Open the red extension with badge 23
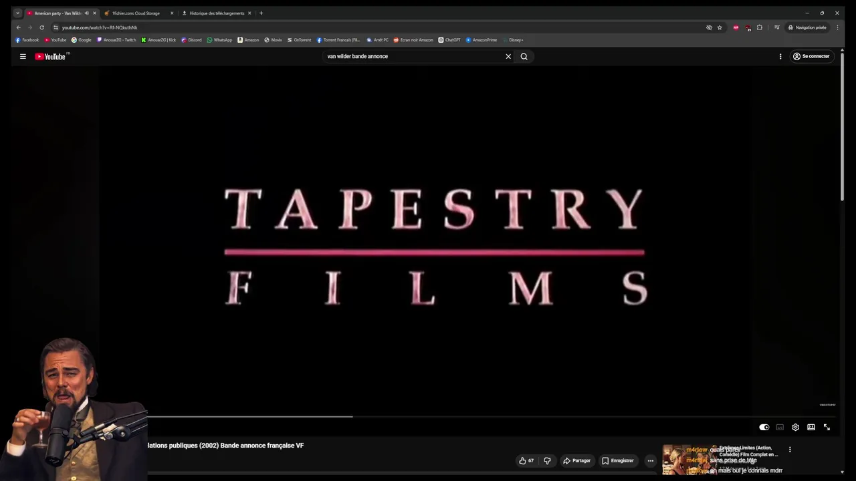856x481 pixels. [x=748, y=27]
